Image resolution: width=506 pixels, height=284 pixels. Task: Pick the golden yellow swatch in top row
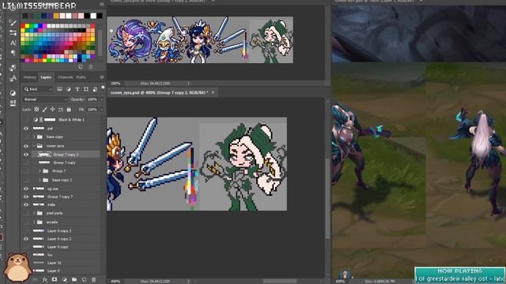pyautogui.click(x=56, y=16)
